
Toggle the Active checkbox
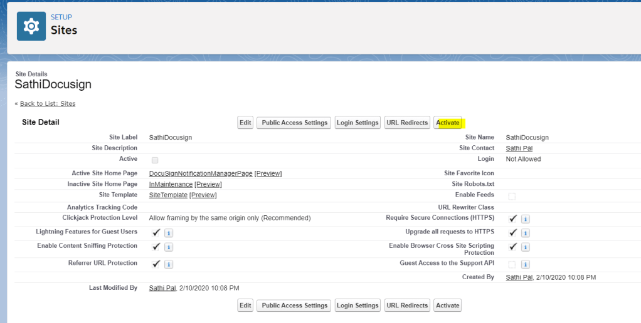(x=155, y=160)
